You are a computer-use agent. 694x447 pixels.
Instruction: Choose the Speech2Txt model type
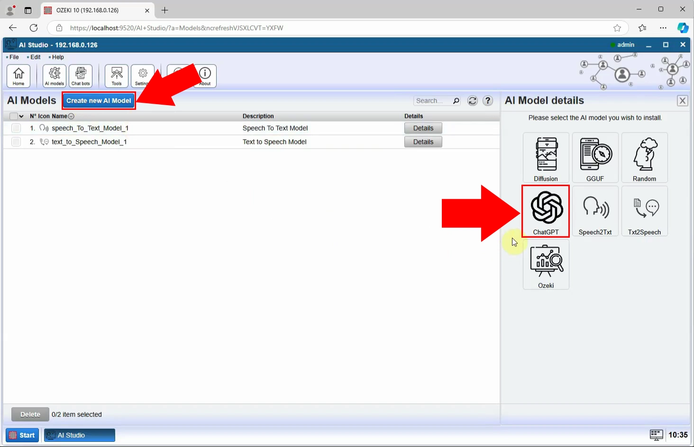tap(595, 211)
